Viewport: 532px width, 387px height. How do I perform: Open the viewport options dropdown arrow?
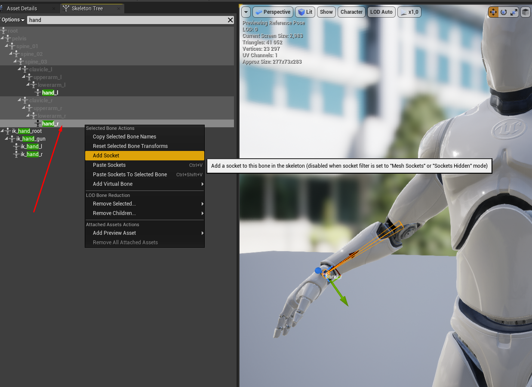click(x=245, y=12)
